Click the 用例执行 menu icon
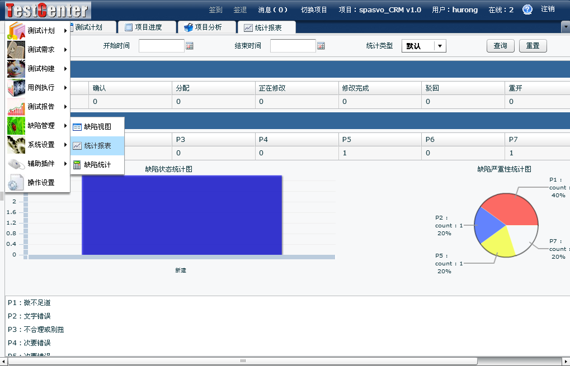 16,88
